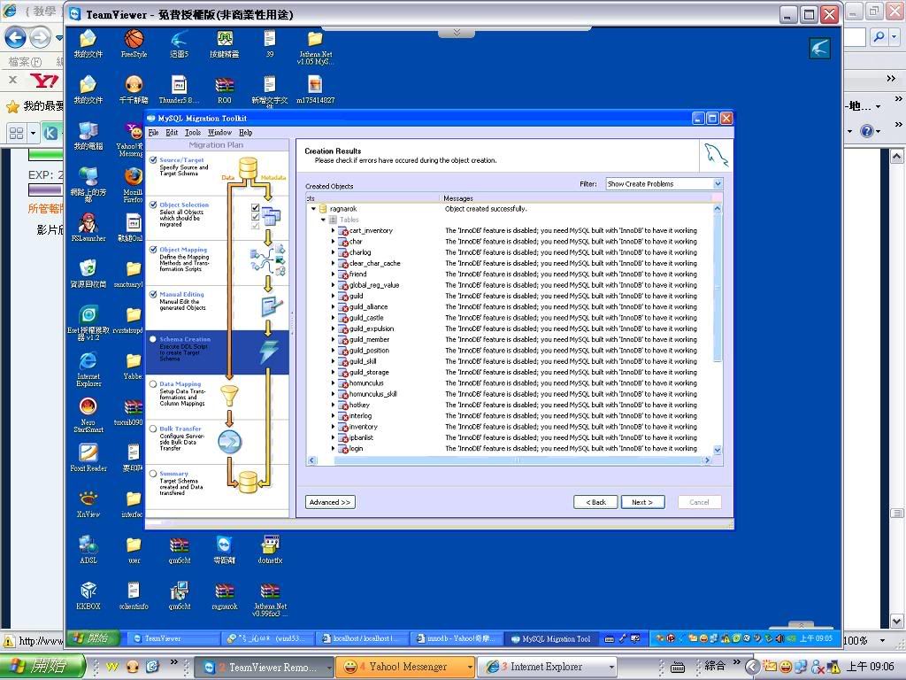
Task: Click the Source/Target step checkmark
Action: [153, 160]
